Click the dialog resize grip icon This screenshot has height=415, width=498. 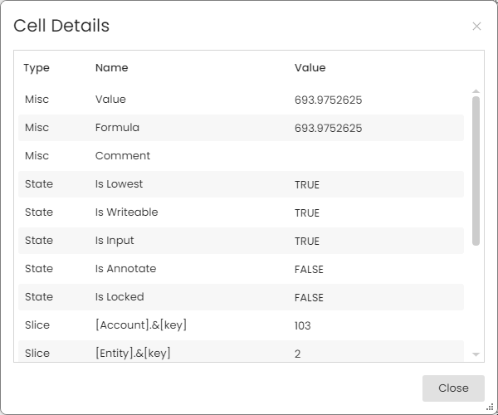click(490, 408)
